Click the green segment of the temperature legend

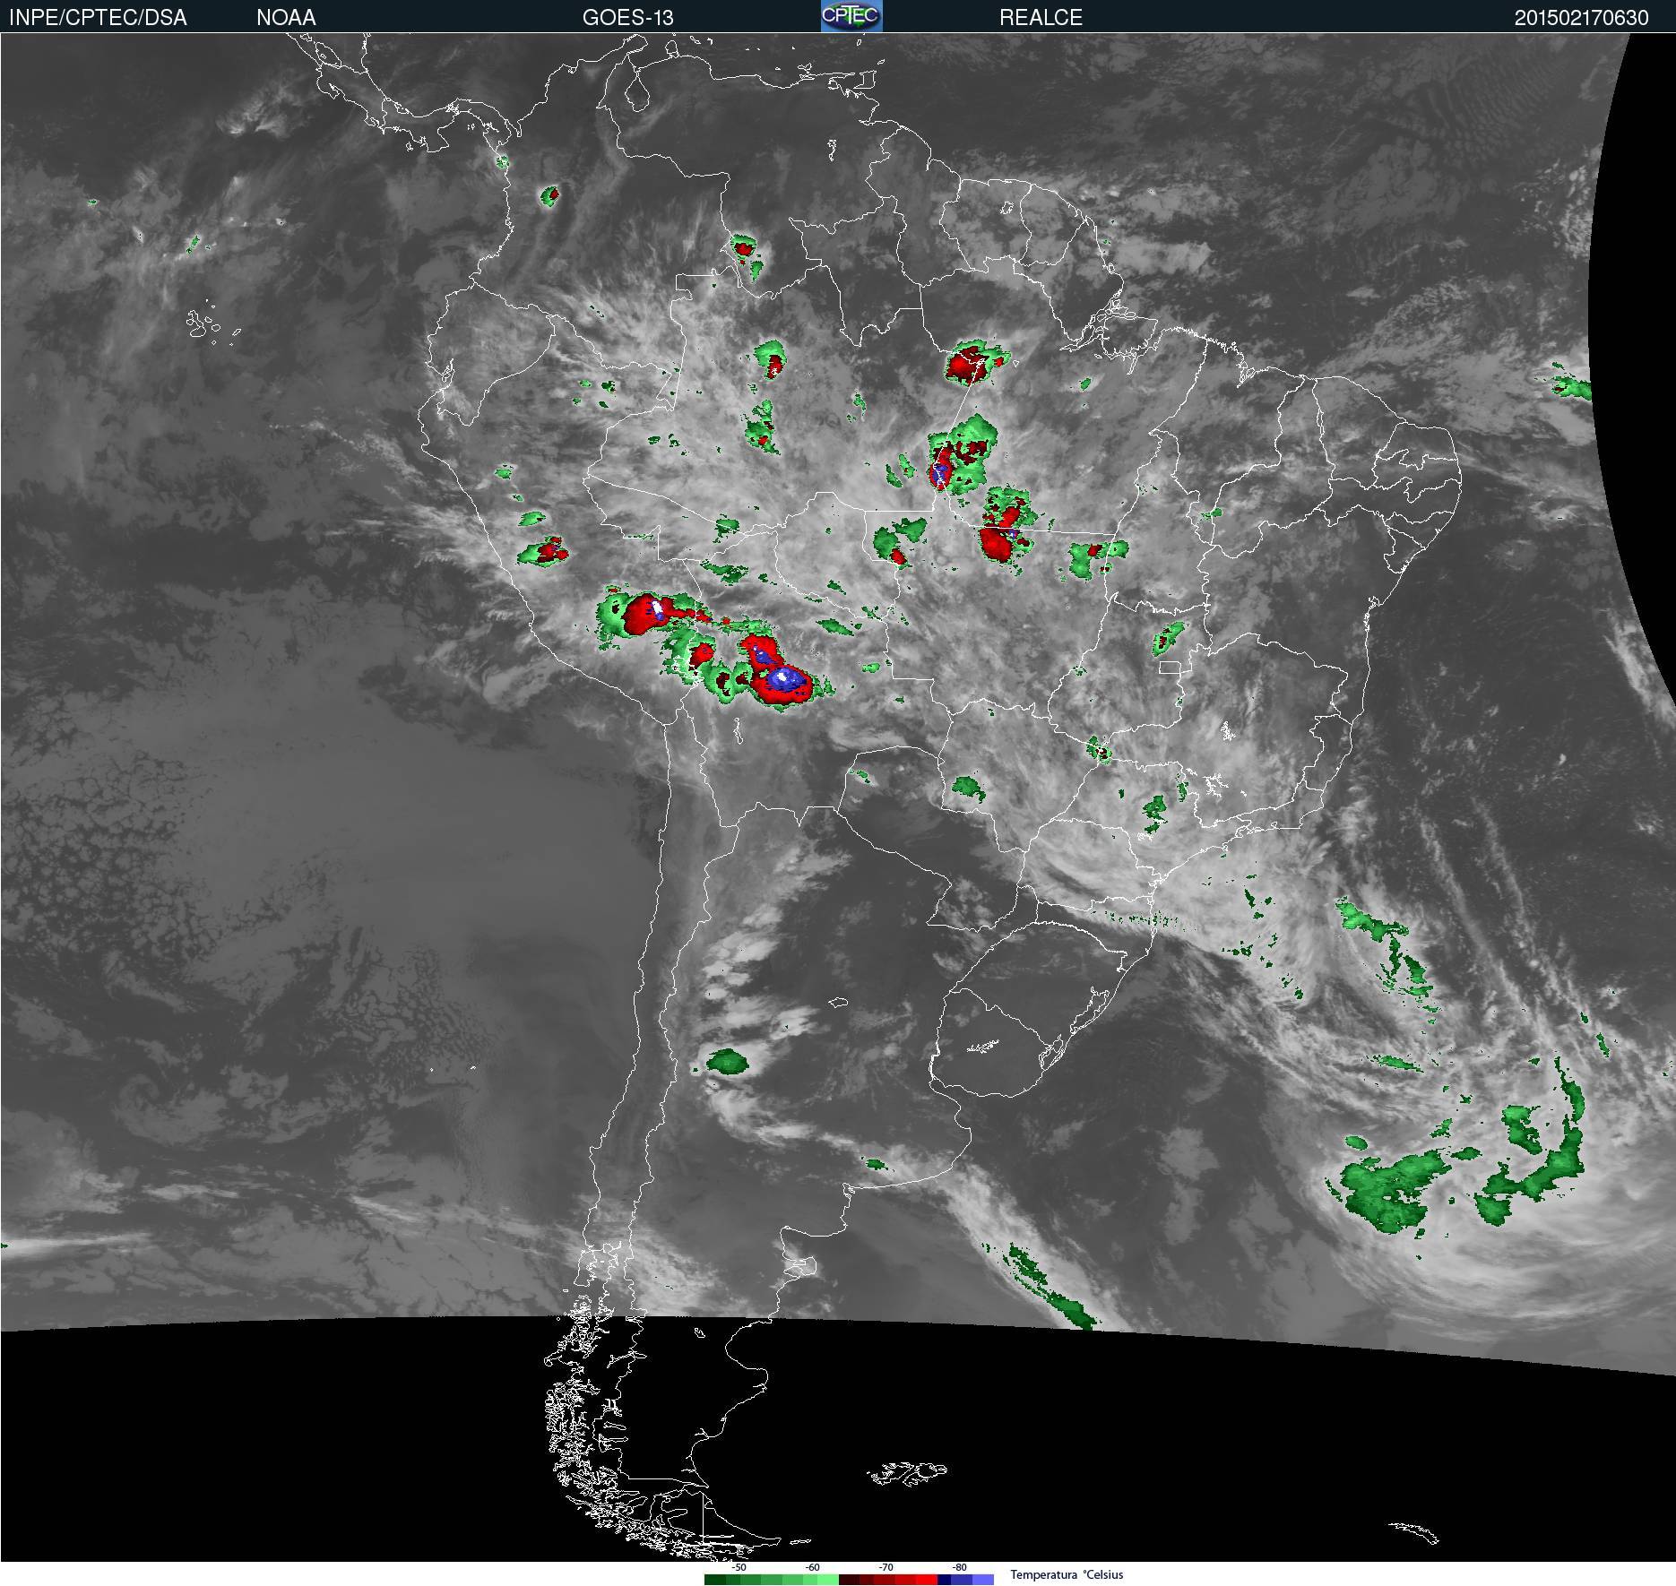coord(772,1580)
